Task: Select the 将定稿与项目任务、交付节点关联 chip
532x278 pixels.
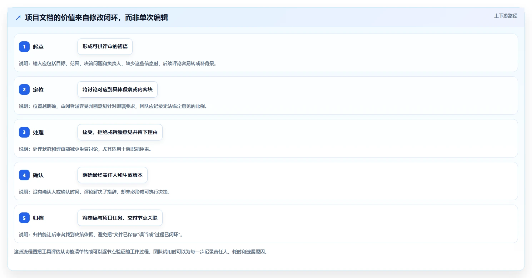Action: pyautogui.click(x=120, y=218)
